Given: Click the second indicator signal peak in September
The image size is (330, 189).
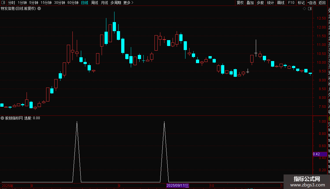Looking at the screenshot, I should tap(164, 122).
